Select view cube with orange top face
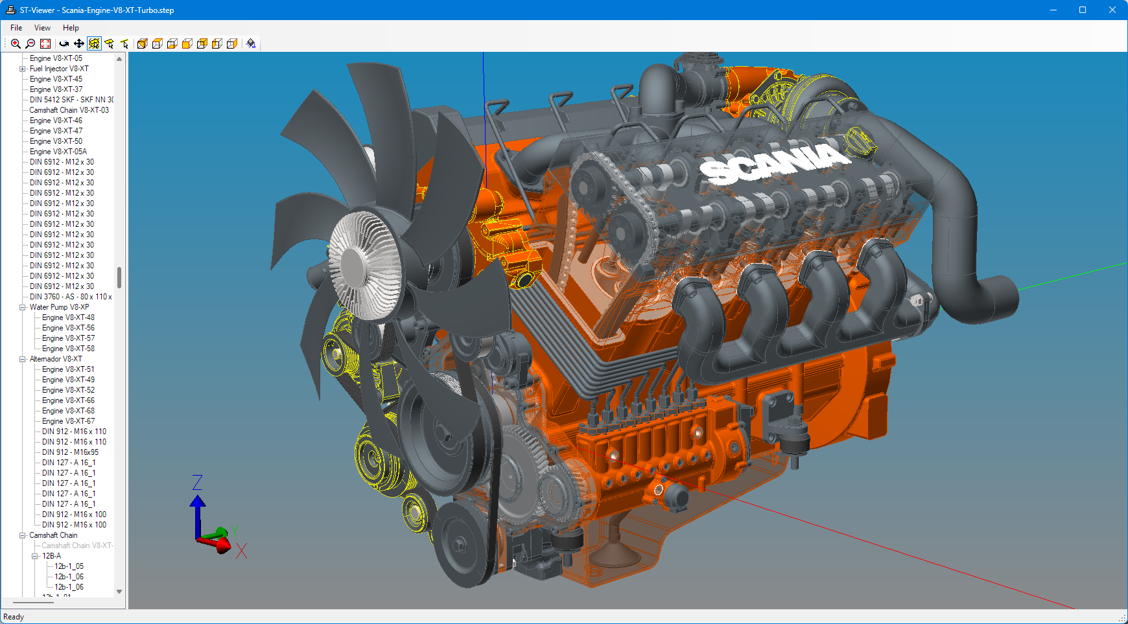The image size is (1128, 624). tap(158, 43)
